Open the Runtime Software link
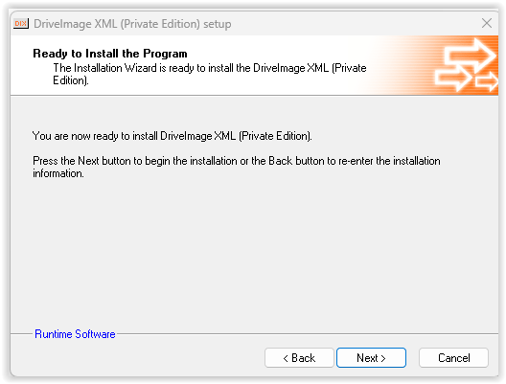Viewport: 506px width, 384px height. (75, 334)
